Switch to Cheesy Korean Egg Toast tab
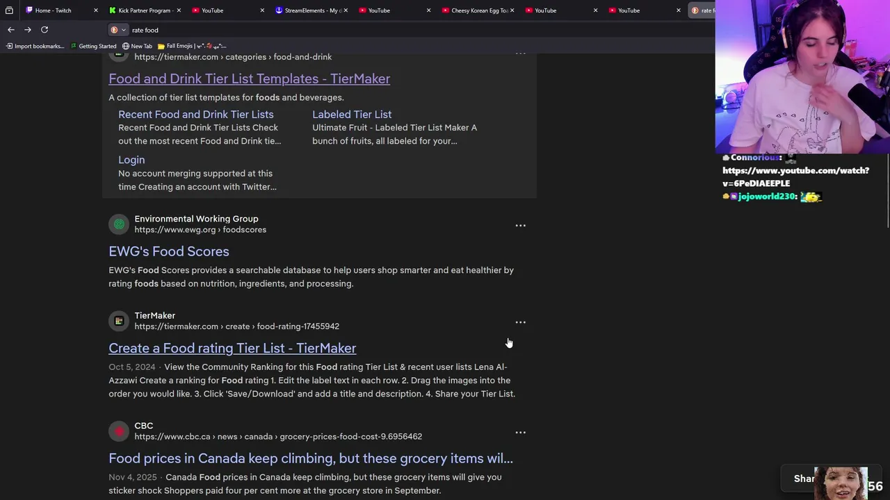This screenshot has width=890, height=500. tap(476, 10)
